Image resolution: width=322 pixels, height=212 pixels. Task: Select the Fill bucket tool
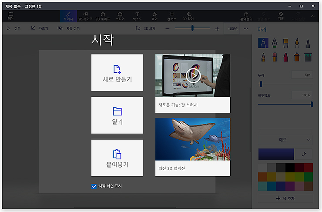pyautogui.click(x=308, y=57)
